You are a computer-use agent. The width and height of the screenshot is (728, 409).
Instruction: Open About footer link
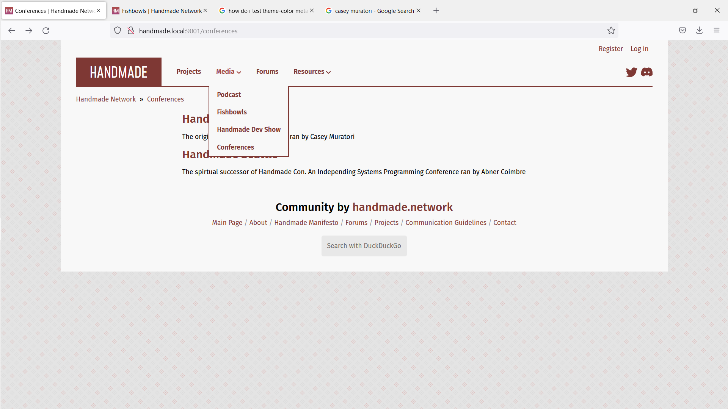(x=258, y=223)
